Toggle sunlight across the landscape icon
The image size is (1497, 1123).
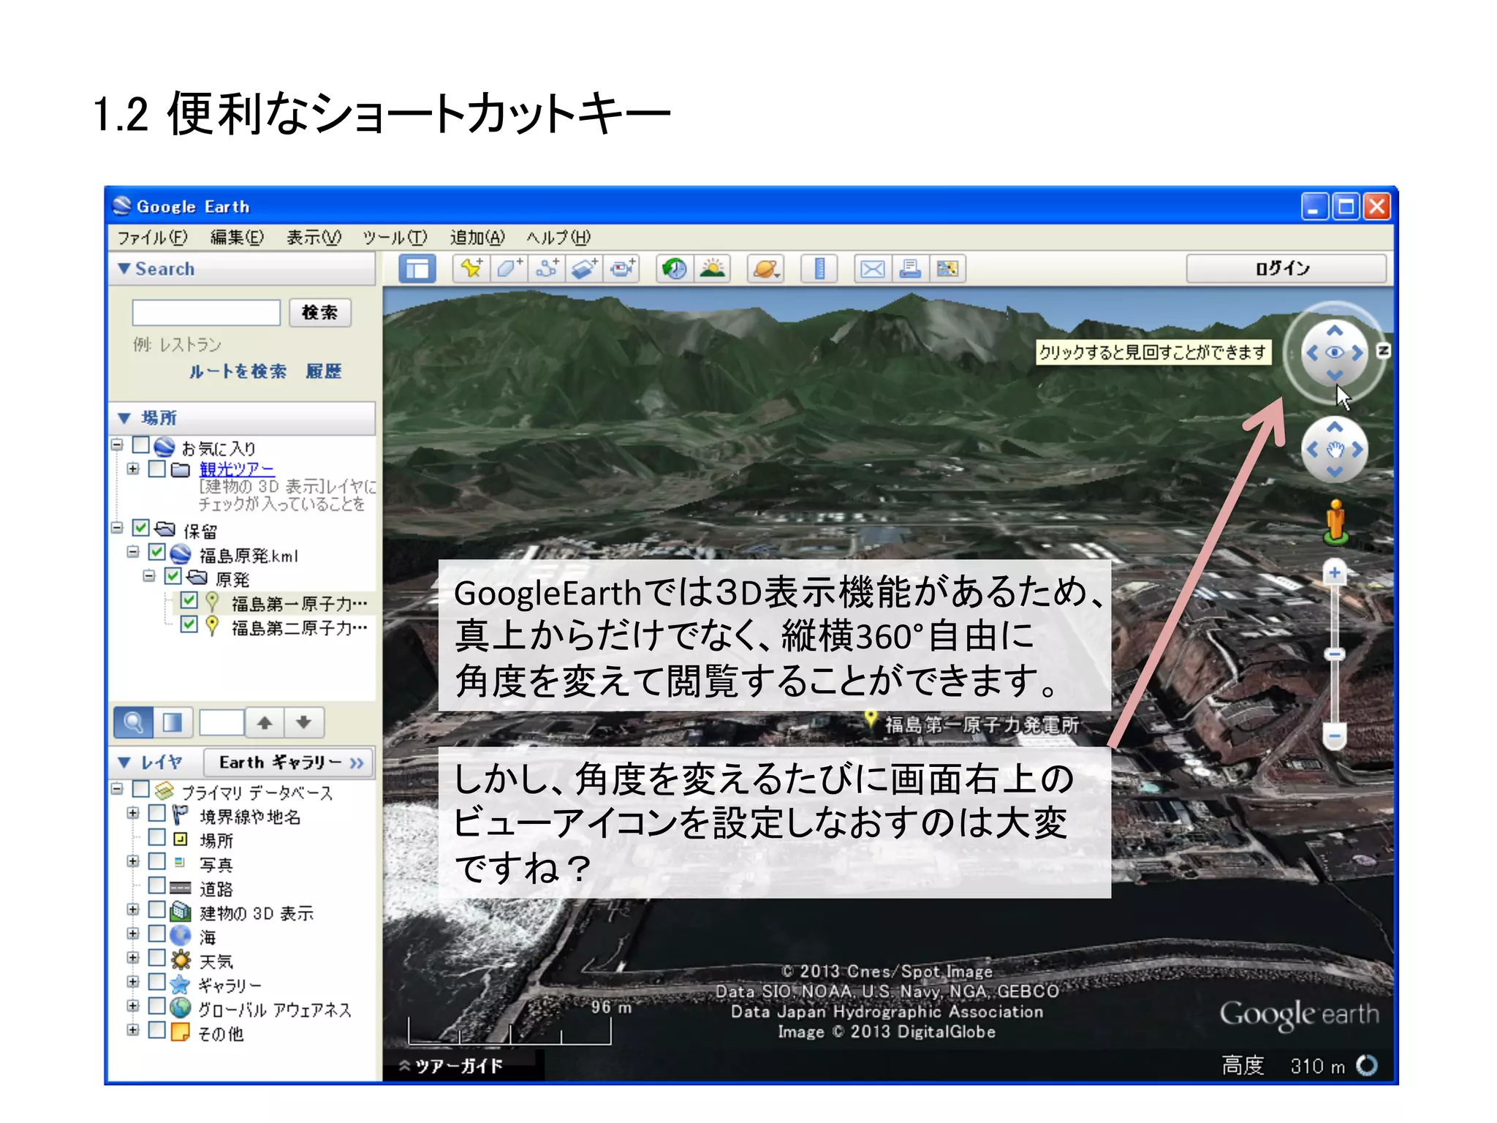click(712, 268)
